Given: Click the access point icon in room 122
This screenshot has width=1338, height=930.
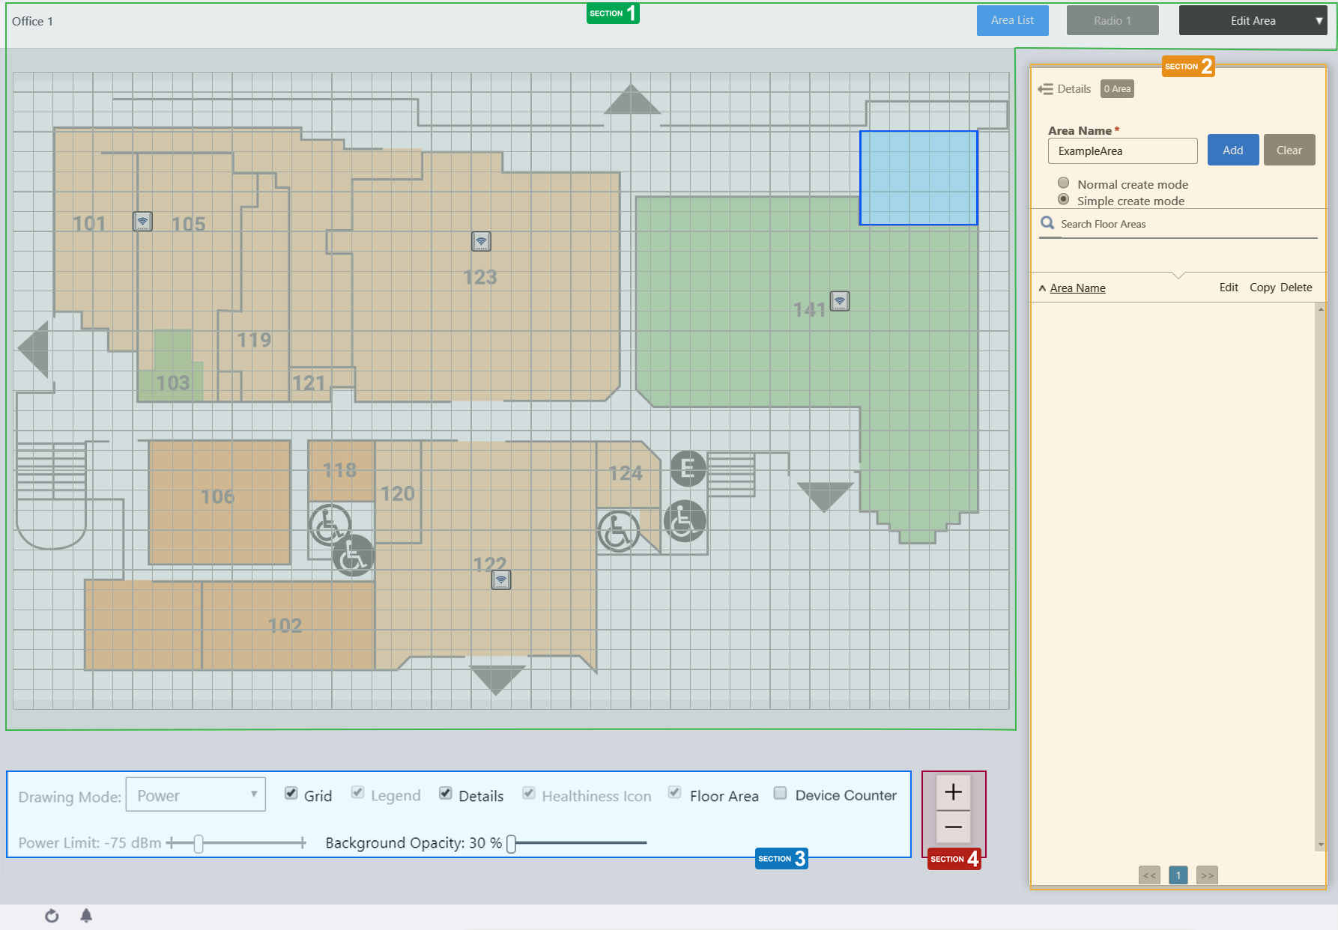Looking at the screenshot, I should point(501,580).
